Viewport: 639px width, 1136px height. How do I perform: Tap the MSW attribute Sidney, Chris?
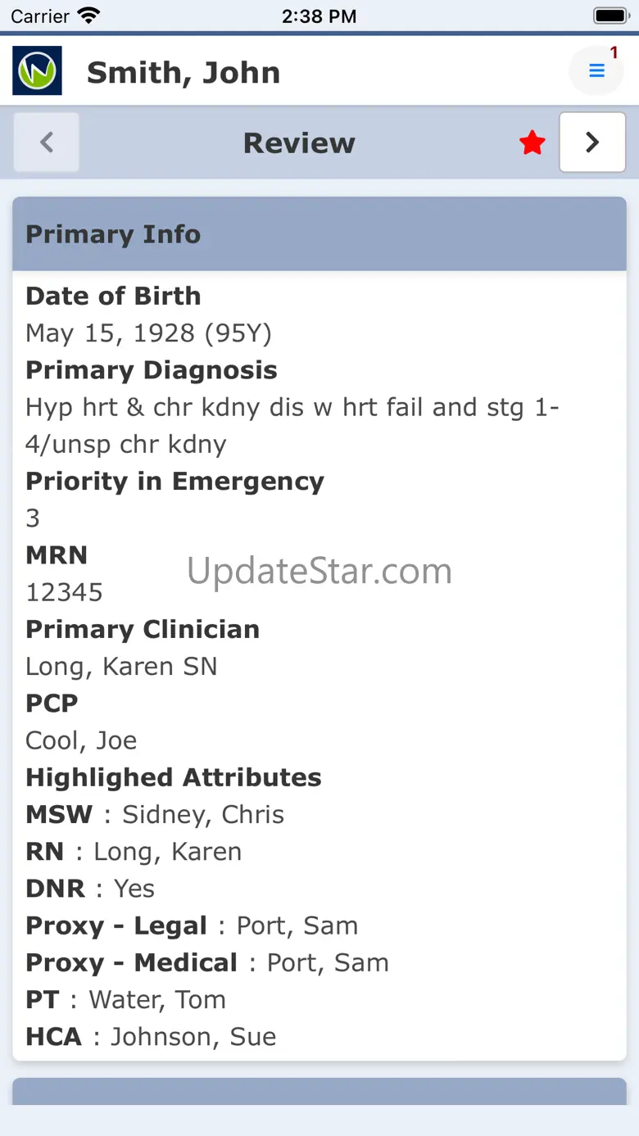pos(202,815)
